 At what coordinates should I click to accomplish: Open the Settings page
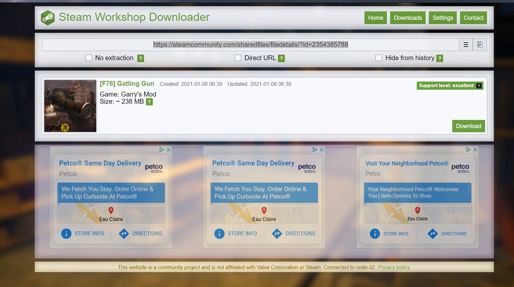coord(443,18)
